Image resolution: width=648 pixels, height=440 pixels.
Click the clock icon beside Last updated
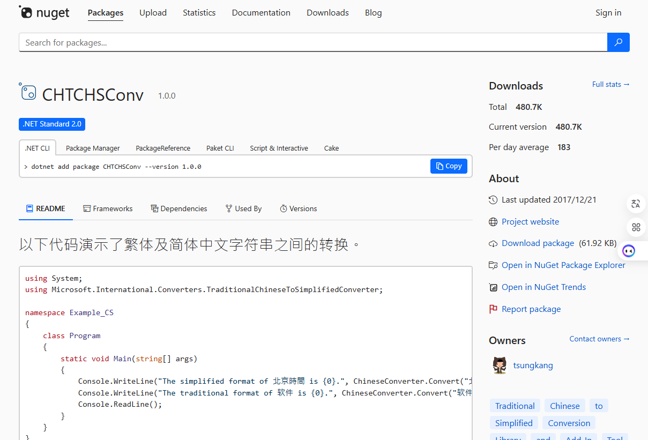click(x=493, y=200)
